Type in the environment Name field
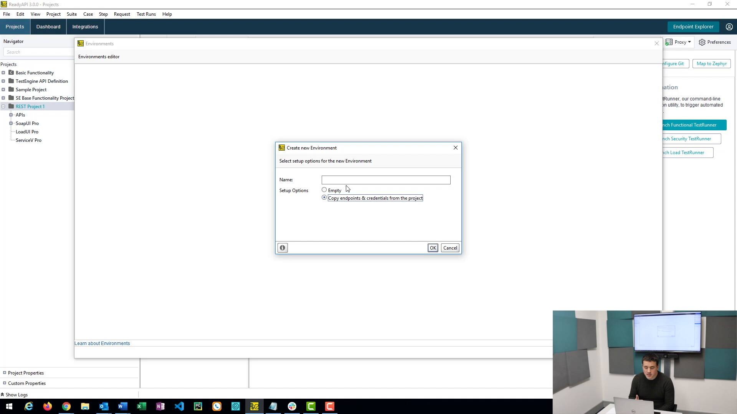The width and height of the screenshot is (737, 414). point(385,180)
